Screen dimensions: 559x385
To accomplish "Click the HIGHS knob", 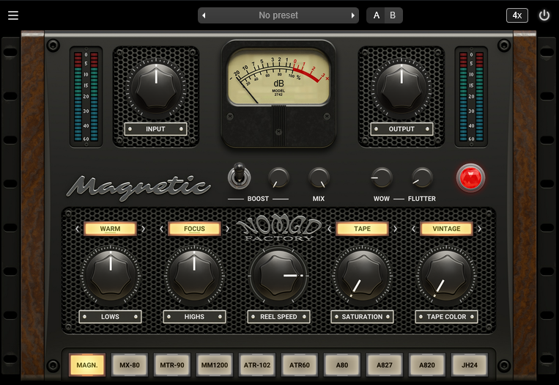I will coord(194,276).
